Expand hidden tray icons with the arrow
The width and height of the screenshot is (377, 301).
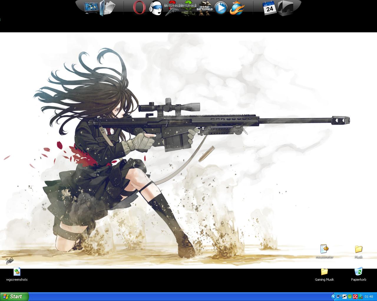coord(333,297)
